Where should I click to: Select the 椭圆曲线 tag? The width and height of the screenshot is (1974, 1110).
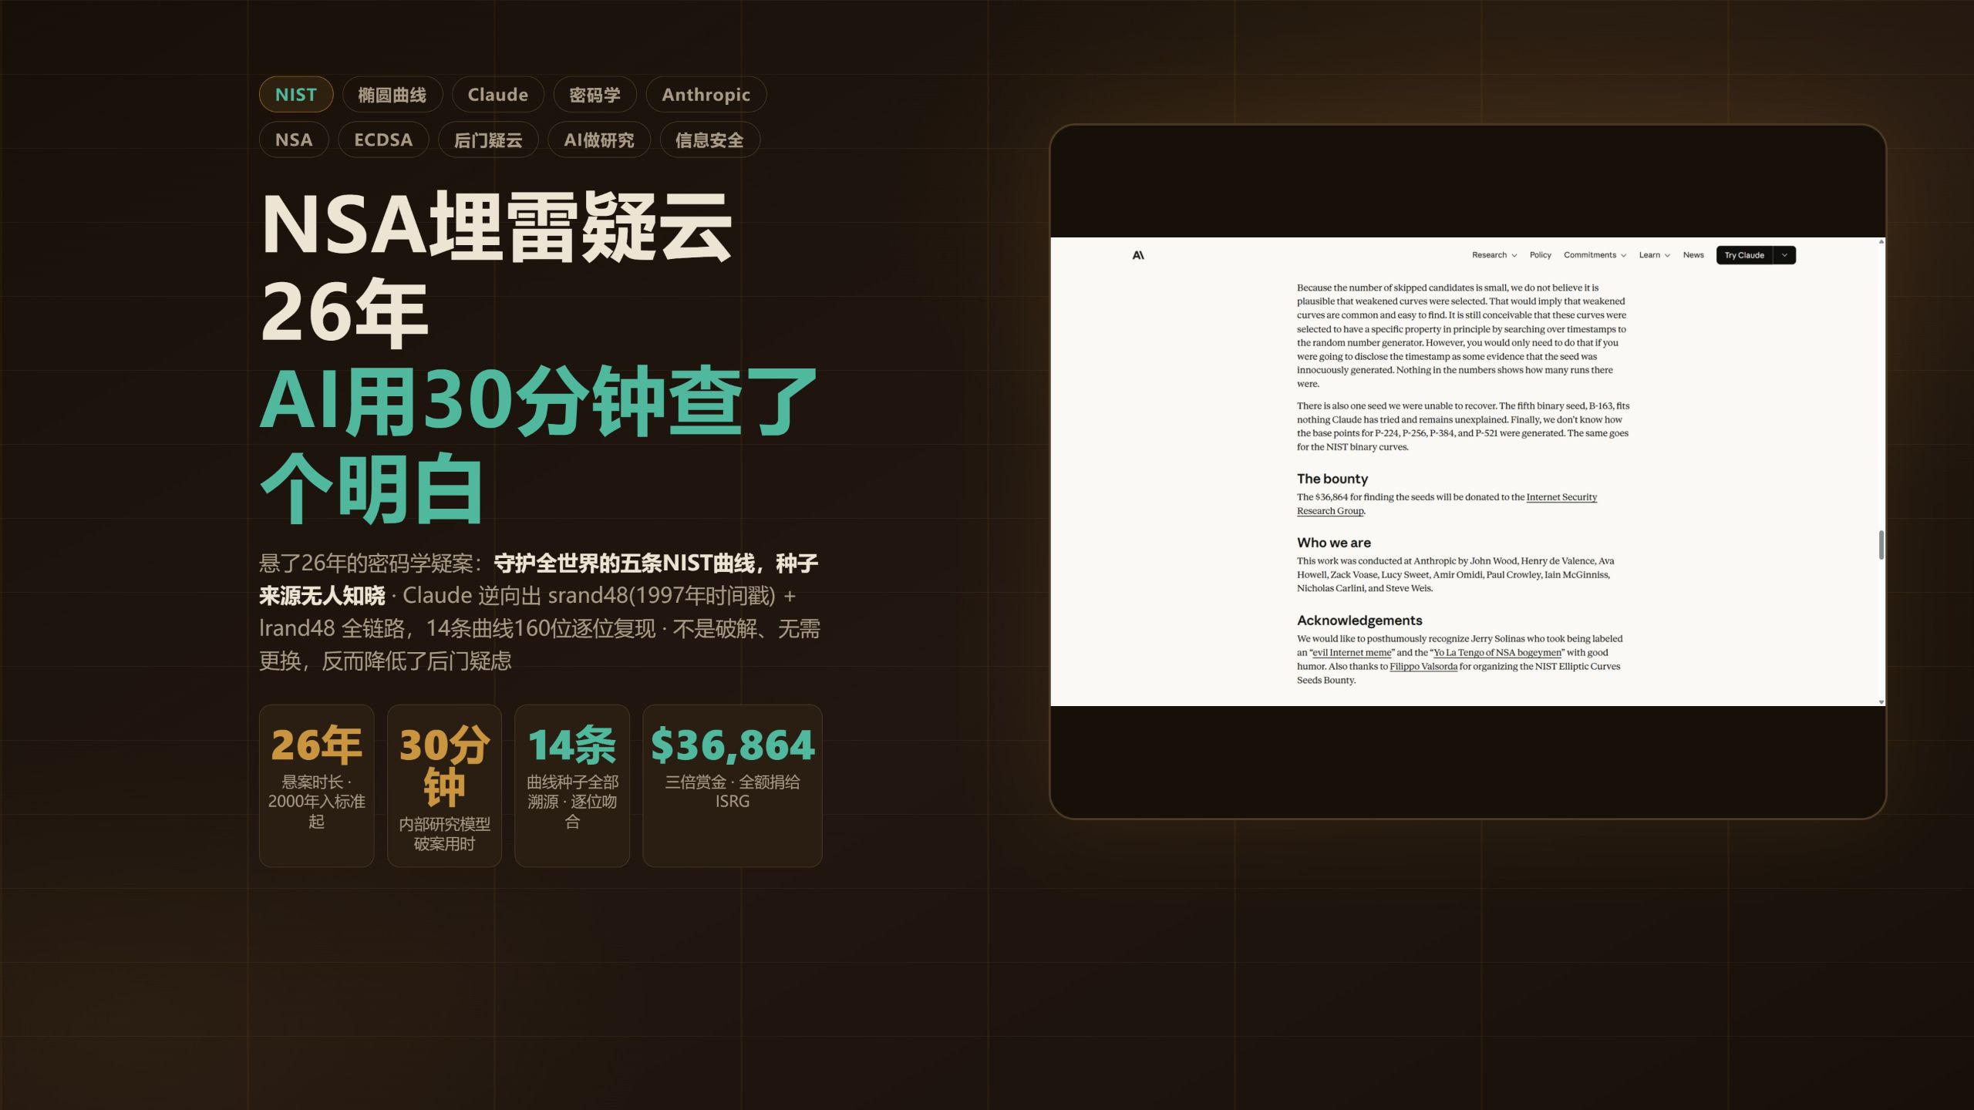click(392, 95)
